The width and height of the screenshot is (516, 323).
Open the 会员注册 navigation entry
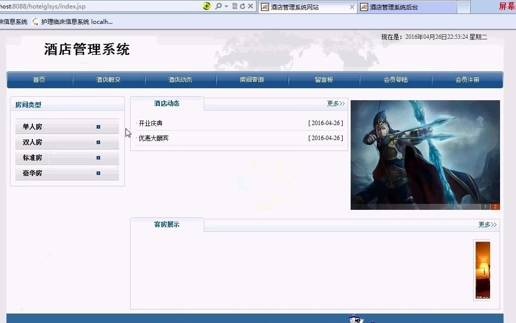467,79
